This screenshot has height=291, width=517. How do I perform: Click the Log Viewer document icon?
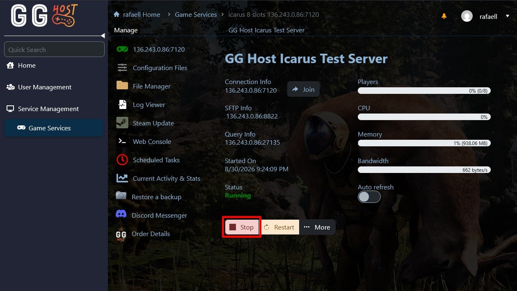tap(122, 104)
